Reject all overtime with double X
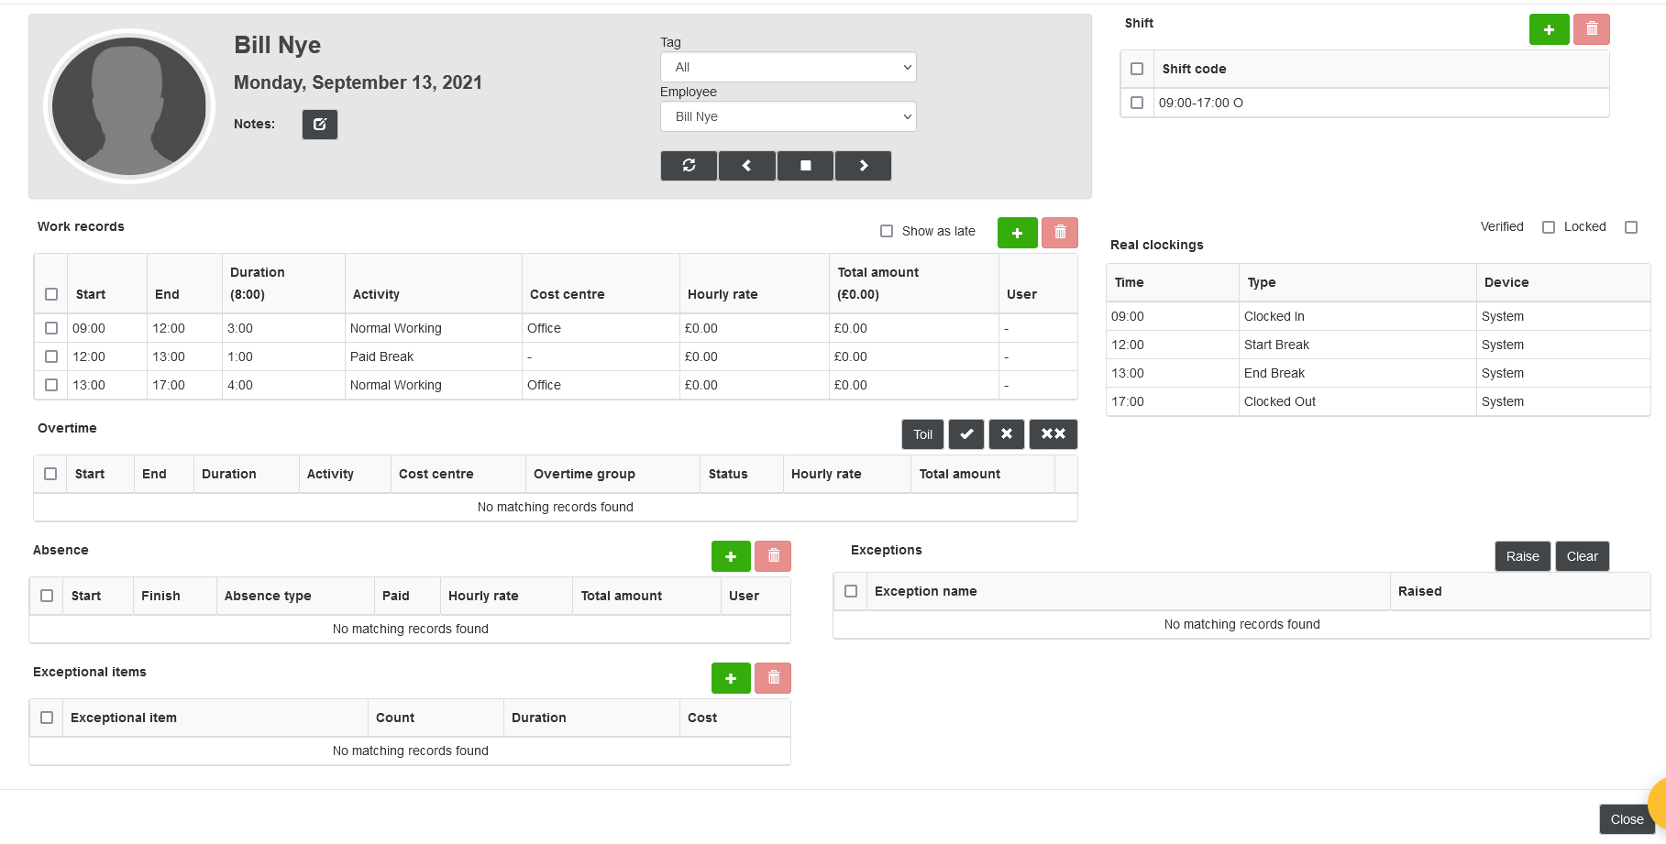 pyautogui.click(x=1054, y=434)
